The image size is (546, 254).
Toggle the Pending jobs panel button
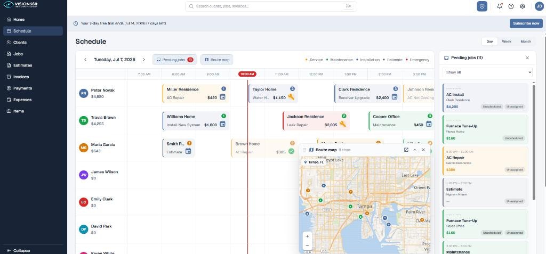175,60
